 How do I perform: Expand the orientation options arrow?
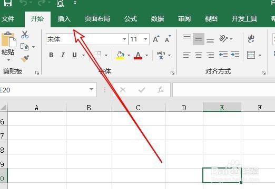coord(231,39)
